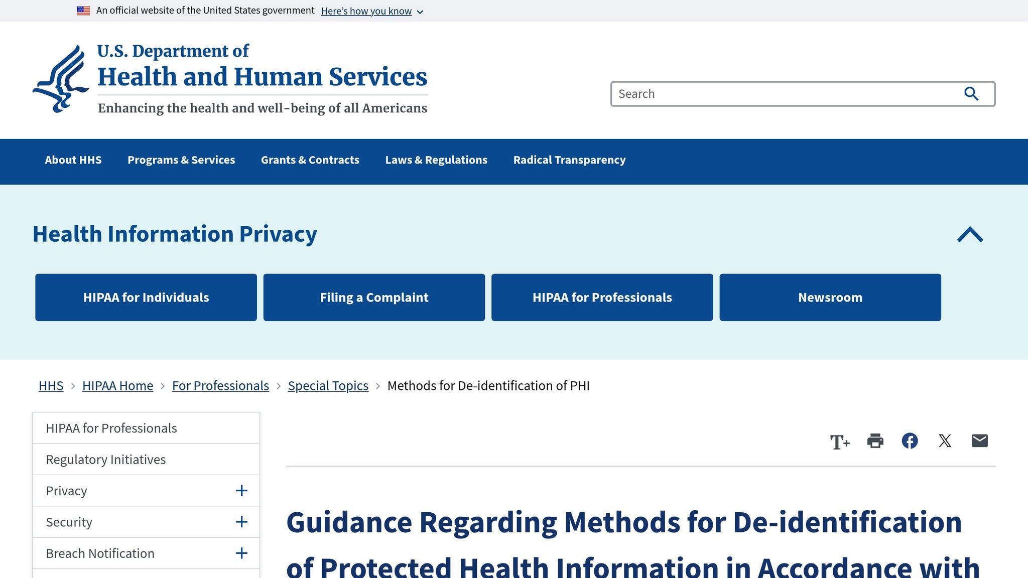Viewport: 1028px width, 578px height.
Task: Click the HHS eagle logo
Action: pos(61,79)
